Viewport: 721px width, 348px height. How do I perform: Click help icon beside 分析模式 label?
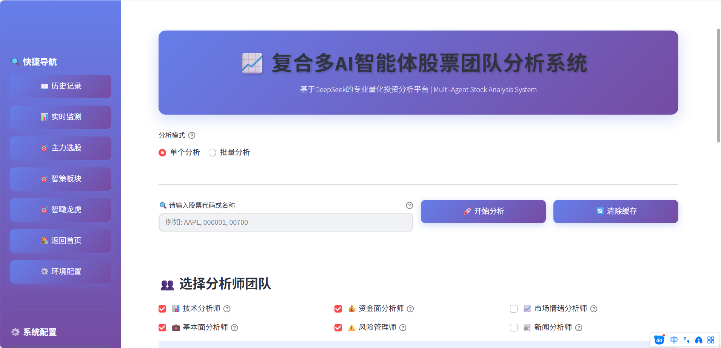192,135
